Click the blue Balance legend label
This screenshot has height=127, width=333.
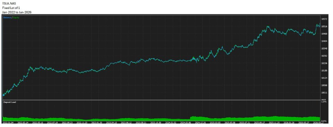[7, 18]
